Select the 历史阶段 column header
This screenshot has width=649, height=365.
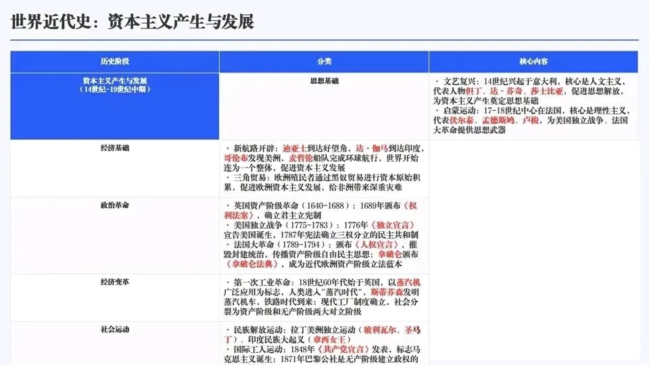click(115, 62)
